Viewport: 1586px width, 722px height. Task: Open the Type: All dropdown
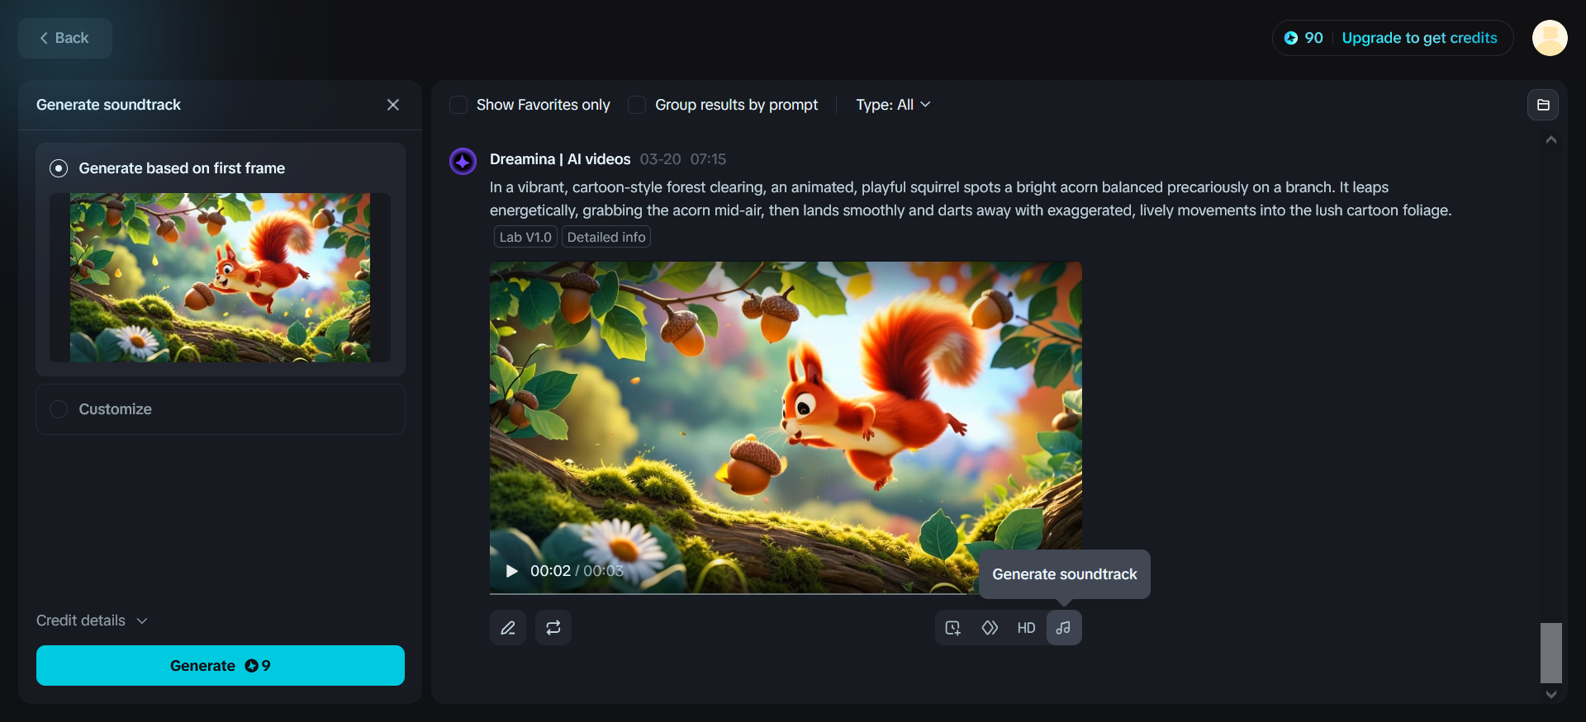click(x=893, y=105)
